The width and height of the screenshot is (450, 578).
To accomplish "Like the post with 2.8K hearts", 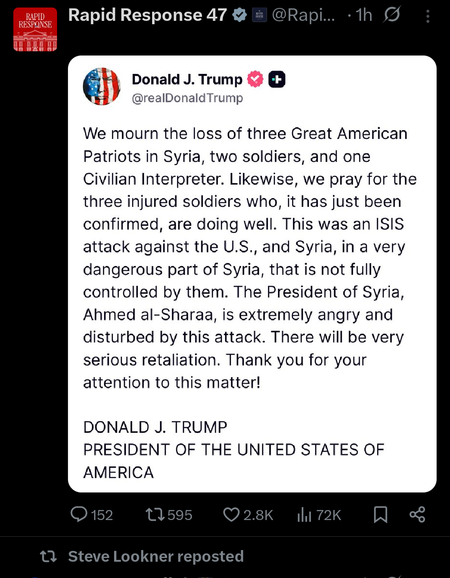I will point(248,515).
